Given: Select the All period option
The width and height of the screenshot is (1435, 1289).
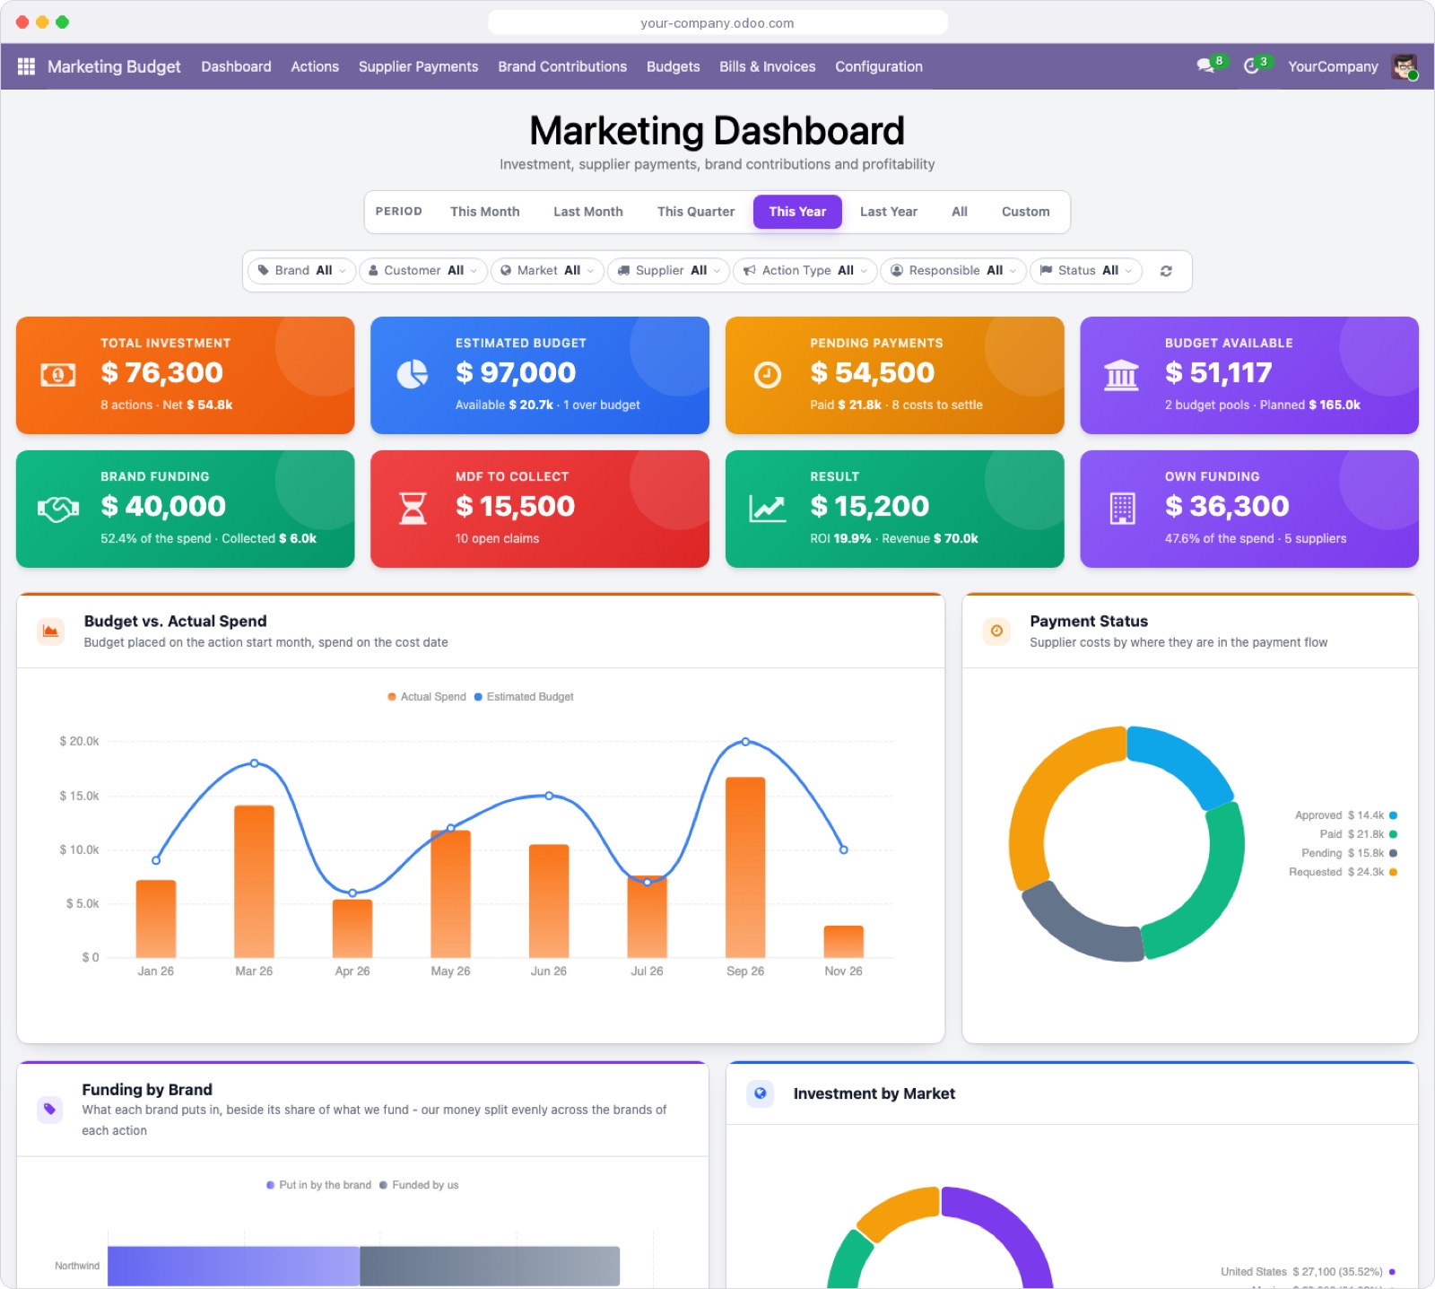Looking at the screenshot, I should click(960, 212).
